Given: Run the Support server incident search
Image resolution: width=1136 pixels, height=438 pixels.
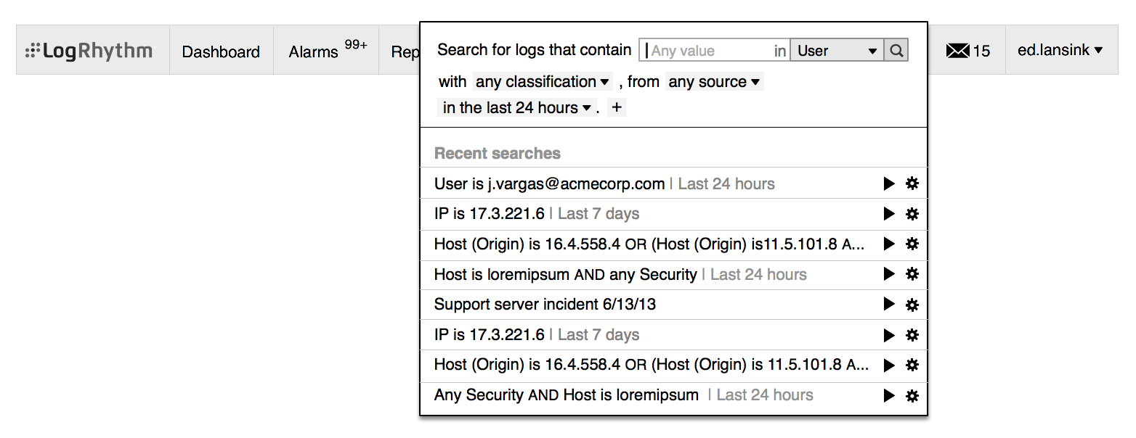Looking at the screenshot, I should (888, 305).
